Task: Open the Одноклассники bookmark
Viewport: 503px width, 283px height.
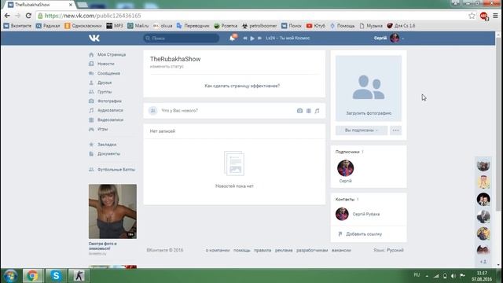Action: 83,26
